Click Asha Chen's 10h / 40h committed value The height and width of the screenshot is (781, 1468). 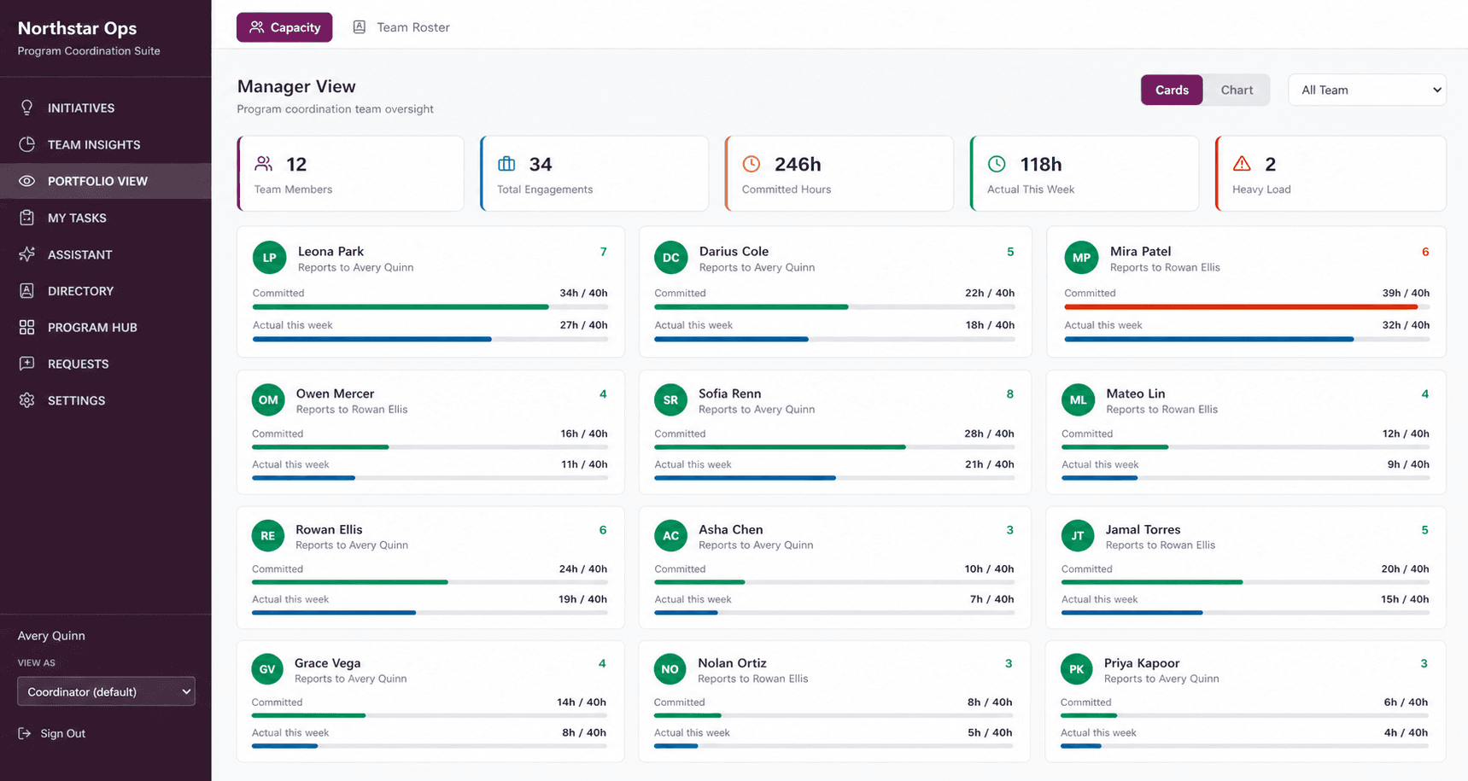point(990,568)
